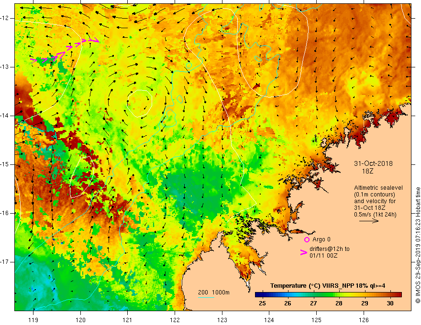
Task: Click the longitude label 124
Action: 269,320
